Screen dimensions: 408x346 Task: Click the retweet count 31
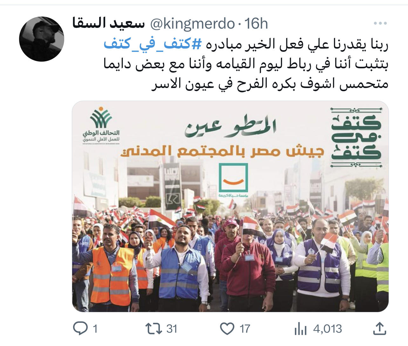(x=172, y=329)
